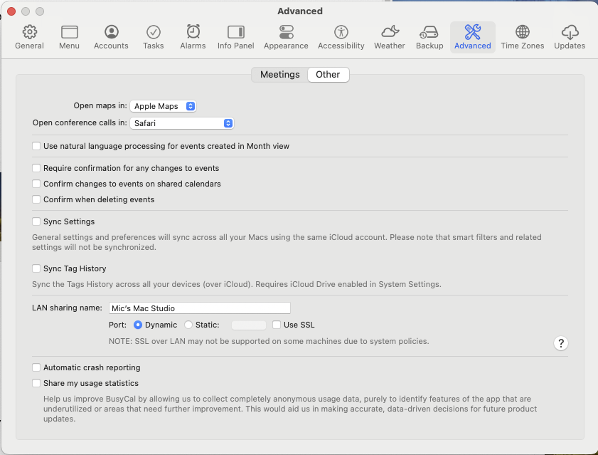Image resolution: width=598 pixels, height=455 pixels.
Task: Open the Backup preferences pane
Action: coord(429,36)
